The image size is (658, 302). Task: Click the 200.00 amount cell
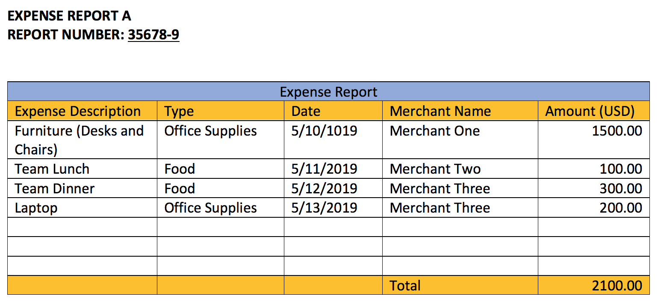[593, 207]
